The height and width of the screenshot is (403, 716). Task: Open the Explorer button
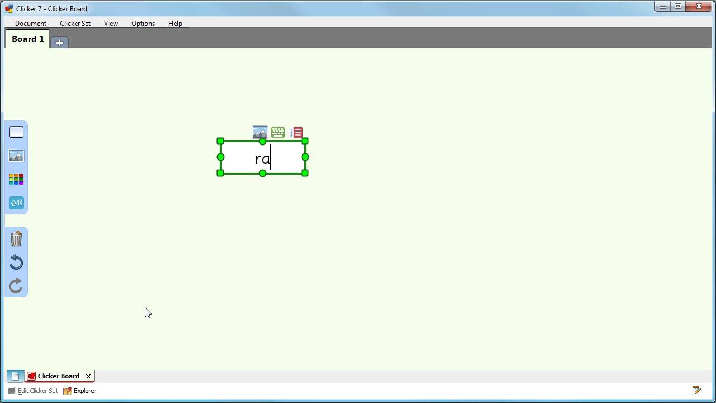click(x=80, y=391)
